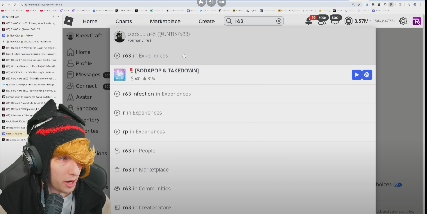Bookmark this page with star icon
The image size is (427, 214).
point(359,5)
